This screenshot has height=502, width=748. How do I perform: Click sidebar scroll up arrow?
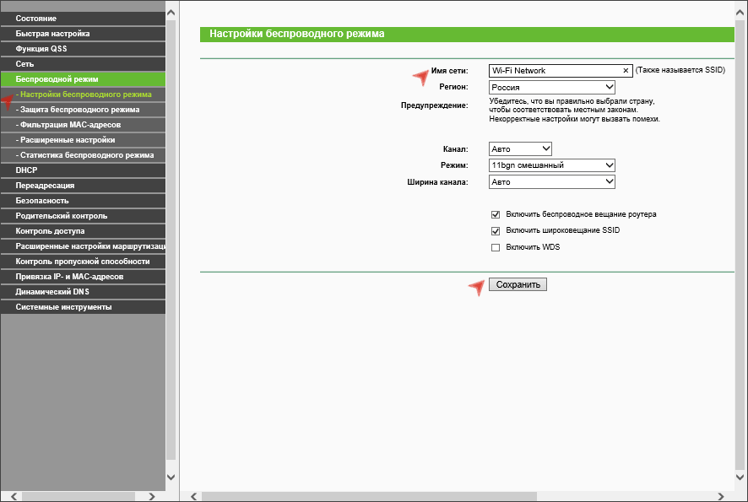tap(171, 13)
